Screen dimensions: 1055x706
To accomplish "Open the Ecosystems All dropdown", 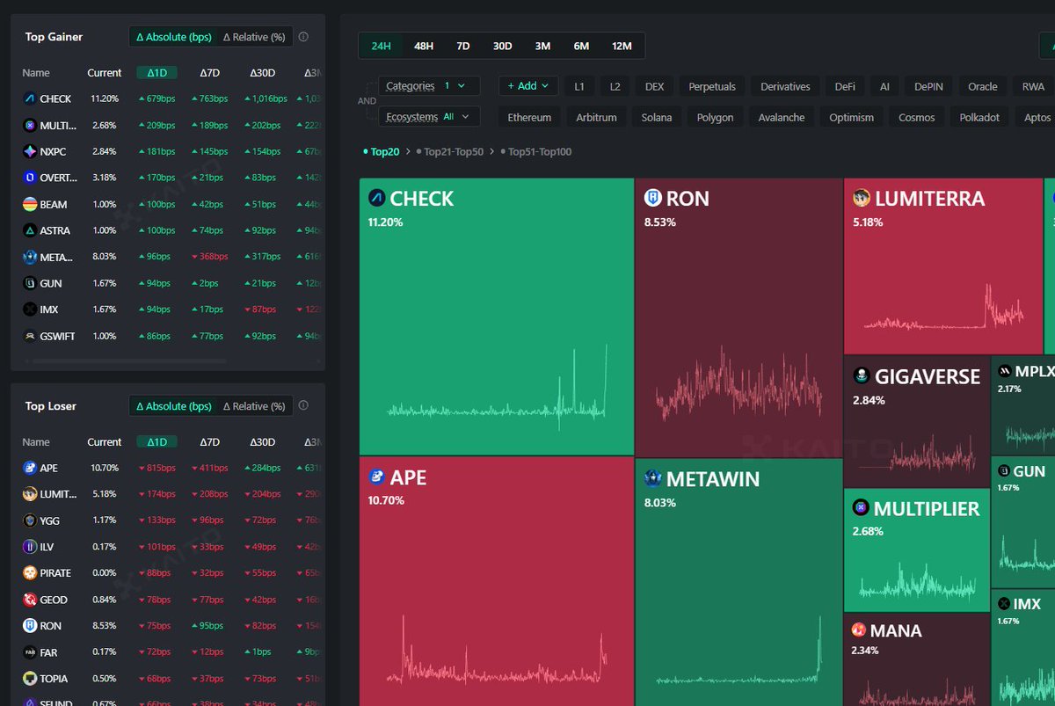I will [x=429, y=116].
